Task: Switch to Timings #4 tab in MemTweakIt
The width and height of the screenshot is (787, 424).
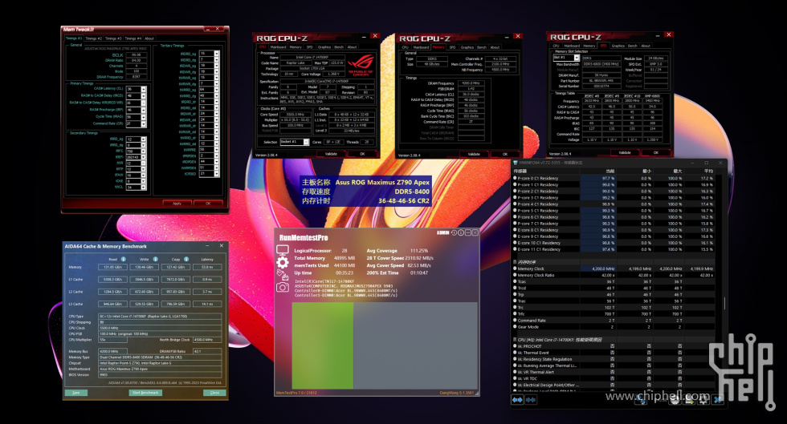Action: pyautogui.click(x=133, y=38)
